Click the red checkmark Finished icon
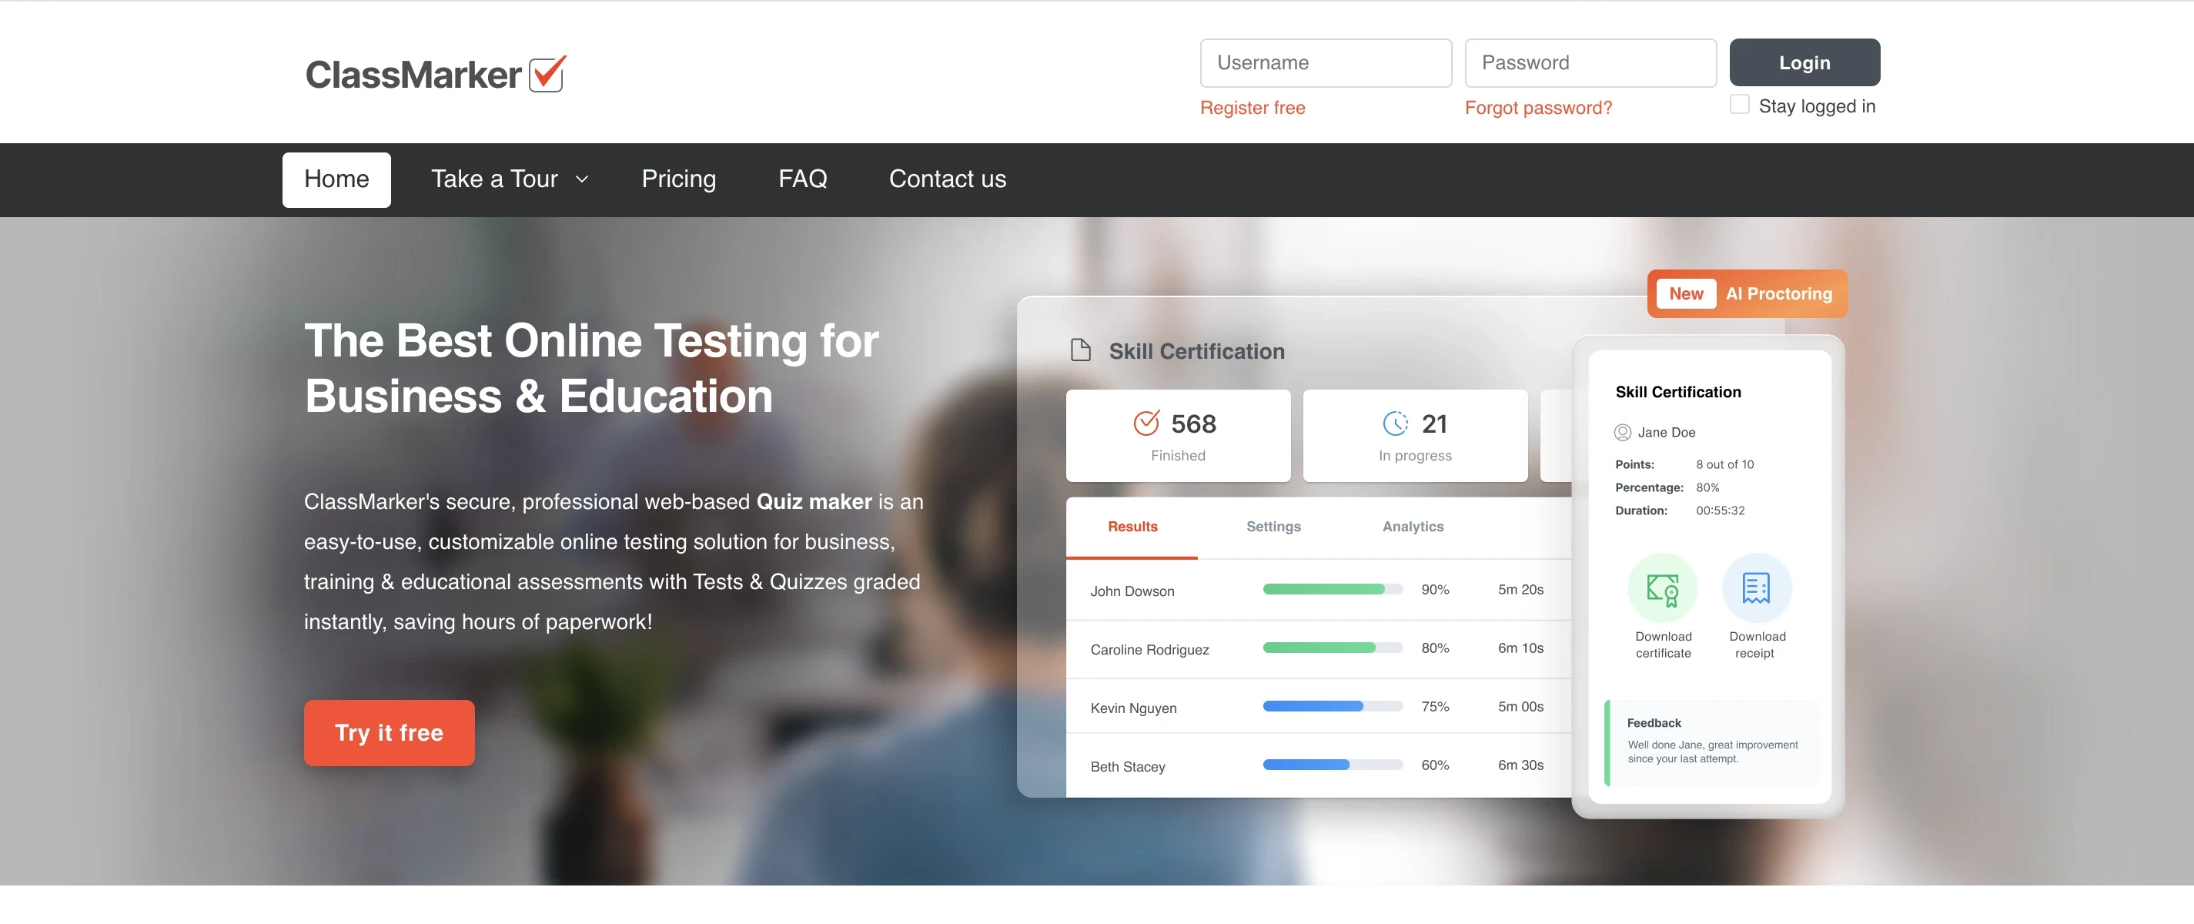The height and width of the screenshot is (924, 2194). coord(1145,423)
